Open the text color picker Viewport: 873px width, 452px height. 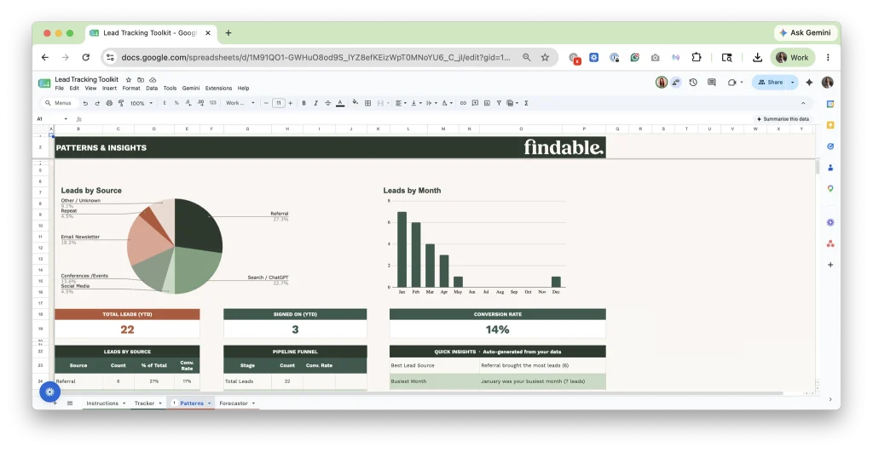340,103
